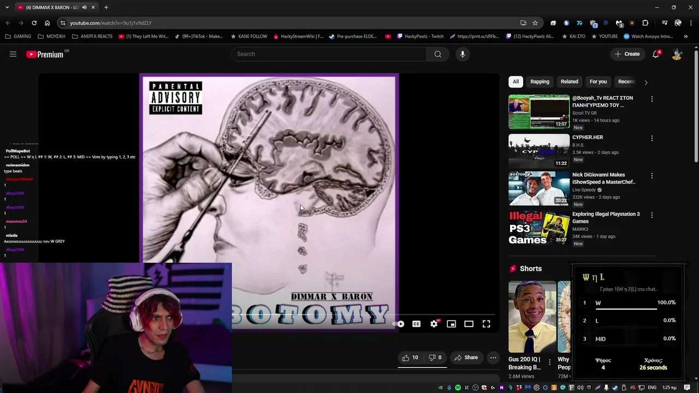Open media control icon in browser toolbar

665,23
